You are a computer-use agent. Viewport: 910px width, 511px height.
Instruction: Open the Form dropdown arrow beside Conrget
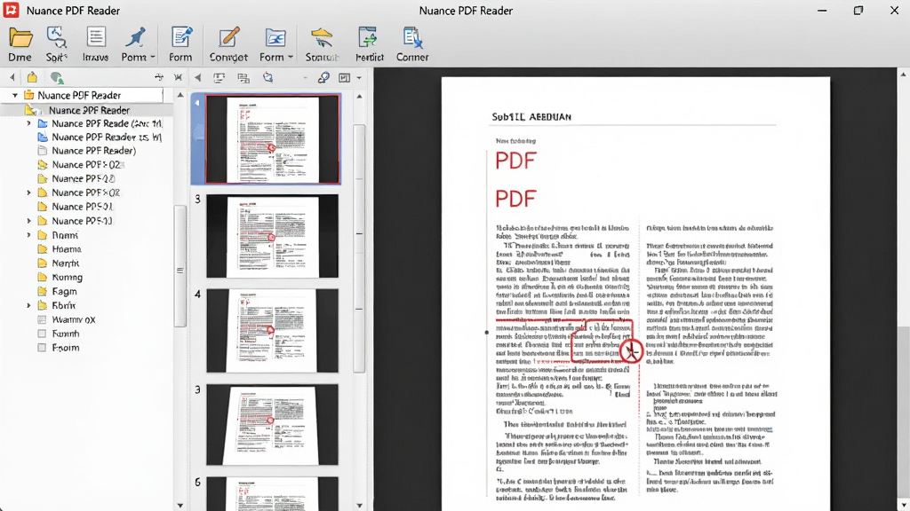tap(291, 58)
